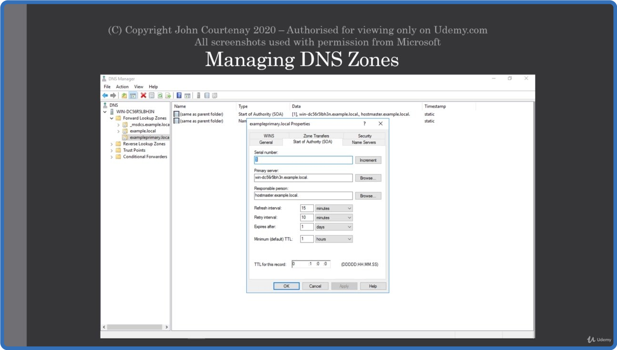Open the Minimum (default) TTL units dropdown
The image size is (617, 350).
(x=334, y=239)
